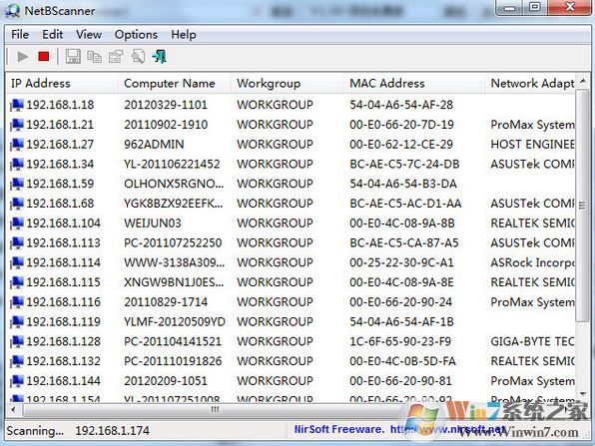Select adapter GIGA-BYTE TEC entry
Image resolution: width=595 pixels, height=446 pixels.
point(532,341)
